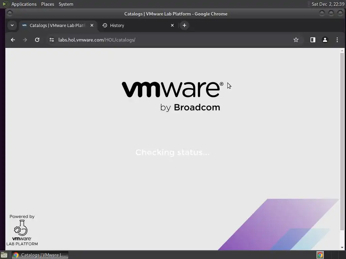Bookmark this page with the star icon

(x=296, y=40)
